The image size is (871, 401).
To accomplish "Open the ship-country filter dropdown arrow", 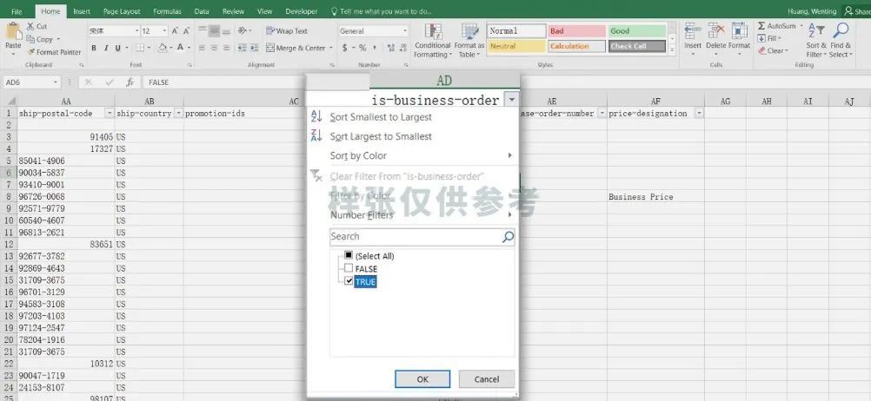I will click(177, 113).
